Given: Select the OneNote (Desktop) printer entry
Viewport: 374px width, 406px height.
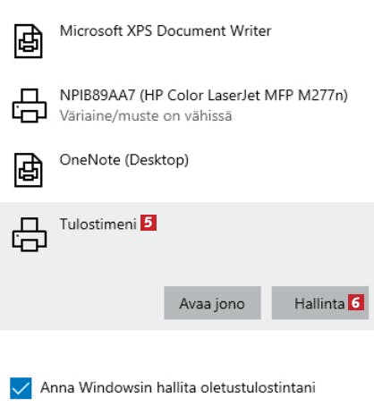Looking at the screenshot, I should 187,170.
